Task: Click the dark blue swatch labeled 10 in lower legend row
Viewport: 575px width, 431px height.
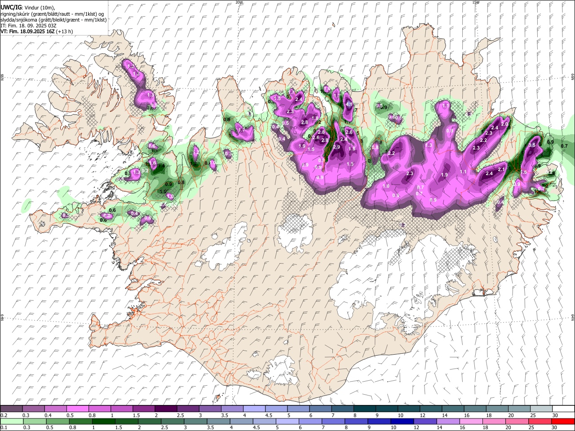Action: 402,422
